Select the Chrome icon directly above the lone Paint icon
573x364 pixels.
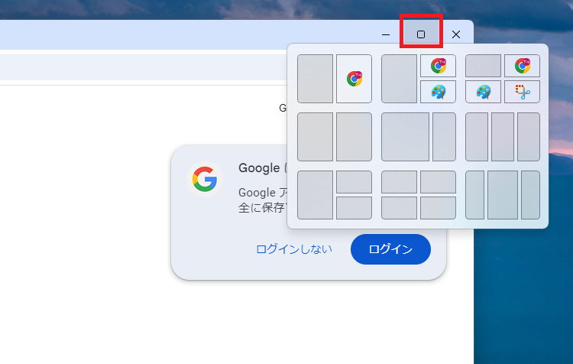click(438, 66)
